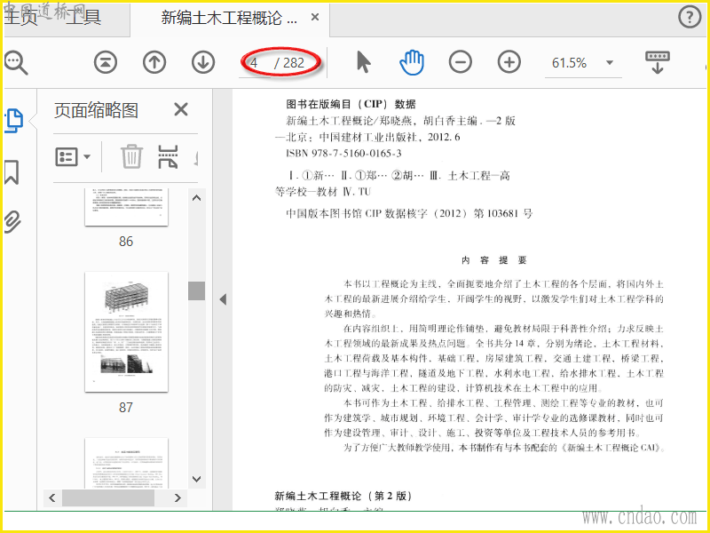Open the Tools tab
The height and width of the screenshot is (533, 710).
83,17
